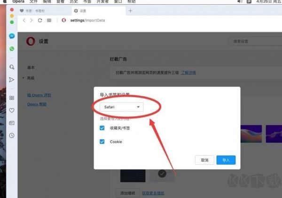Image resolution: width=282 pixels, height=198 pixels.
Task: Toggle the Cookie checkbox
Action: pyautogui.click(x=102, y=142)
